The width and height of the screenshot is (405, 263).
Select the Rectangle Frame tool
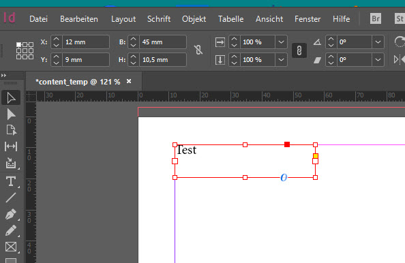(11, 247)
